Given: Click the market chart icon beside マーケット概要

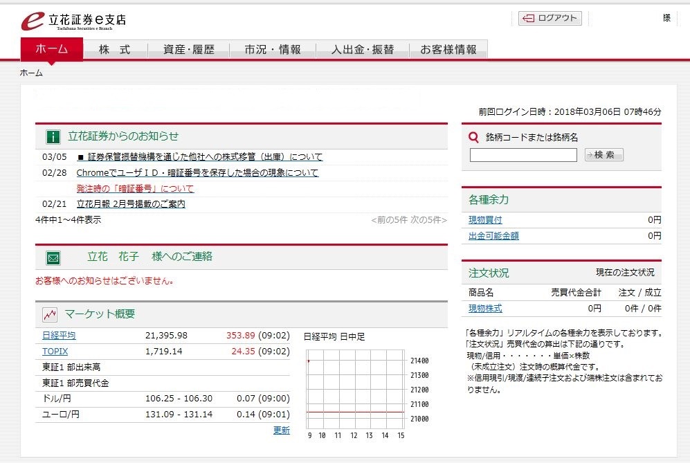Looking at the screenshot, I should click(x=50, y=315).
